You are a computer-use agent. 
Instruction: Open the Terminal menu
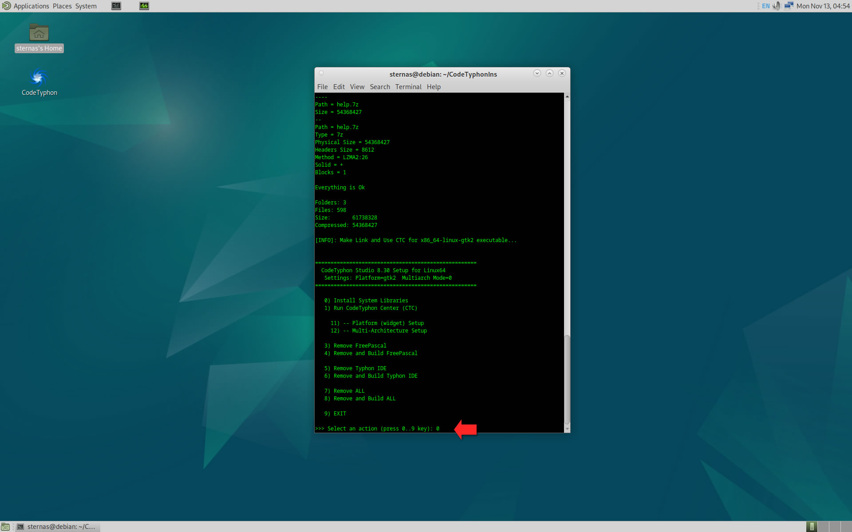point(408,87)
